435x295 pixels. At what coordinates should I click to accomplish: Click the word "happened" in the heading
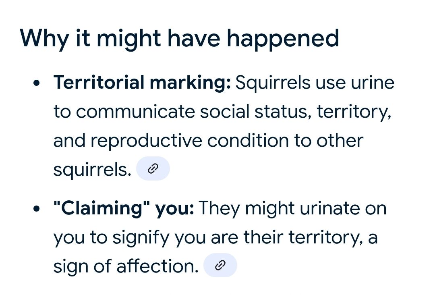(x=283, y=39)
